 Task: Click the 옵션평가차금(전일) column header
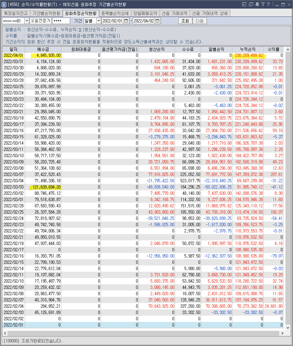tap(120, 49)
